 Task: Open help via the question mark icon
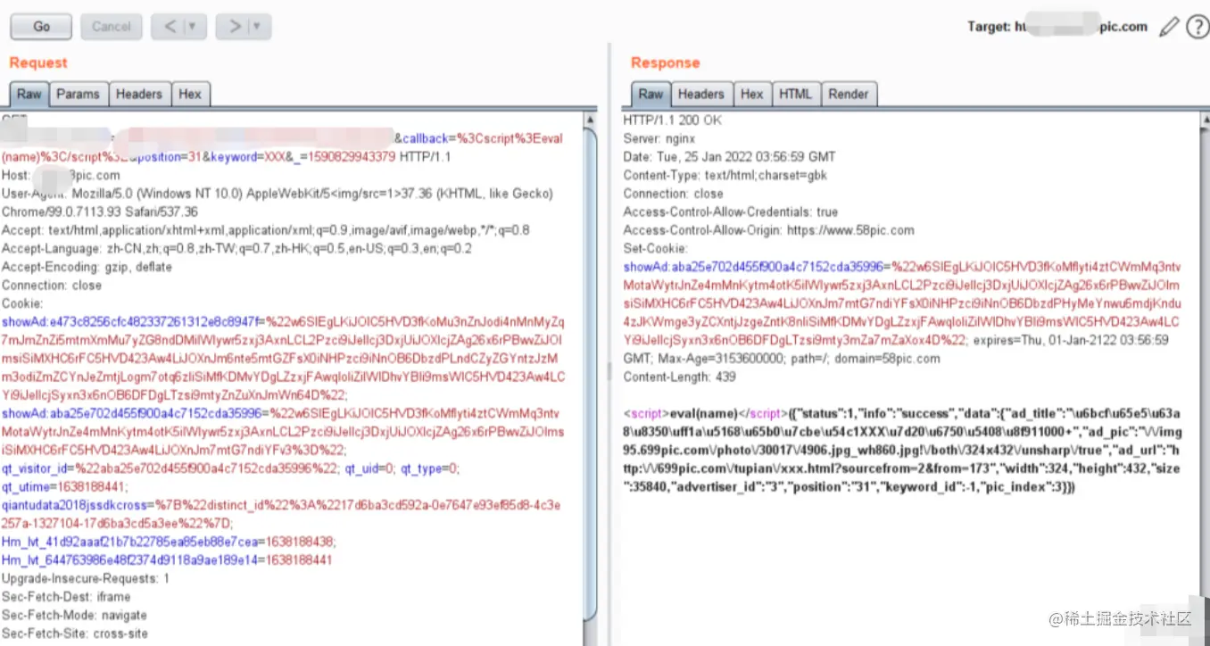pos(1198,28)
